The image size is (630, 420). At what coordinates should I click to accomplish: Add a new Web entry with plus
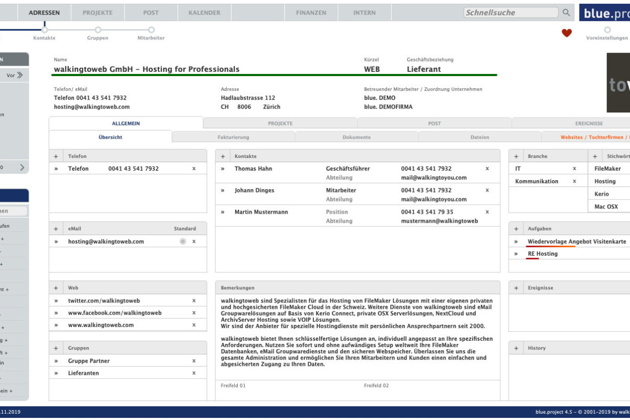click(56, 288)
